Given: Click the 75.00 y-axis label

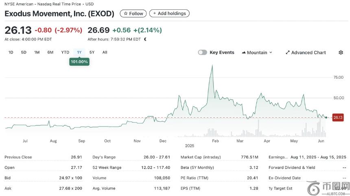Looking at the screenshot, I should 338,78.
